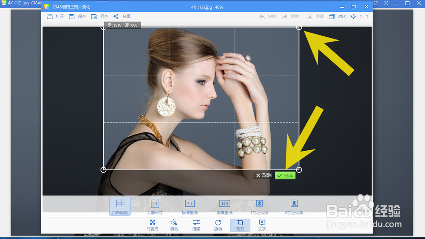Viewport: 425px width, 239px height.
Task: Select 1寸证件照 crop preset
Action: point(259,206)
